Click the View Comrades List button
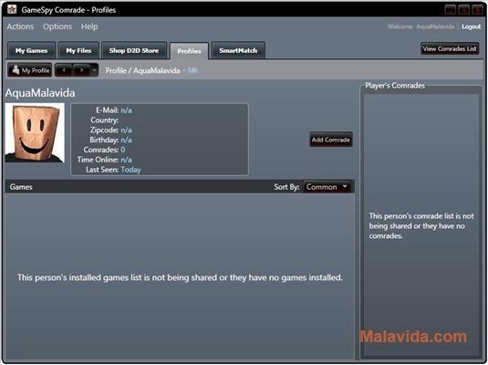488x365 pixels. [x=450, y=48]
